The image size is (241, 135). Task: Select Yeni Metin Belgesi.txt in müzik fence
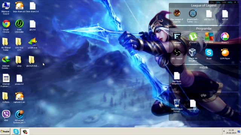(177, 78)
